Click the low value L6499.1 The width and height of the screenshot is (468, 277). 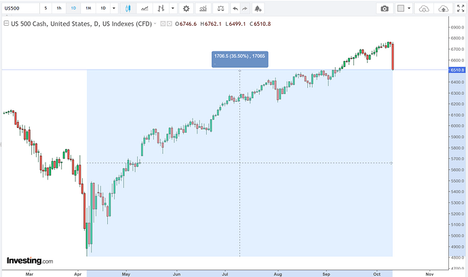235,24
